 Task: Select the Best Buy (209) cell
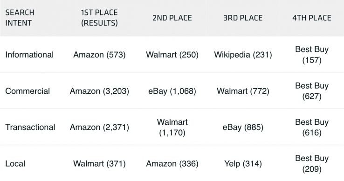coord(312,163)
